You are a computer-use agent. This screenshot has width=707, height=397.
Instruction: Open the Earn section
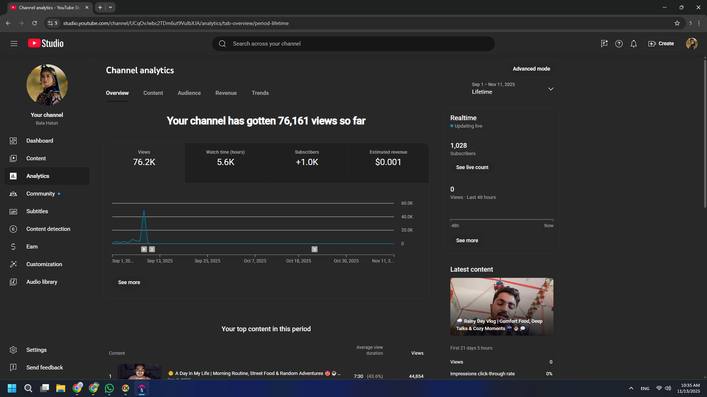[32, 247]
